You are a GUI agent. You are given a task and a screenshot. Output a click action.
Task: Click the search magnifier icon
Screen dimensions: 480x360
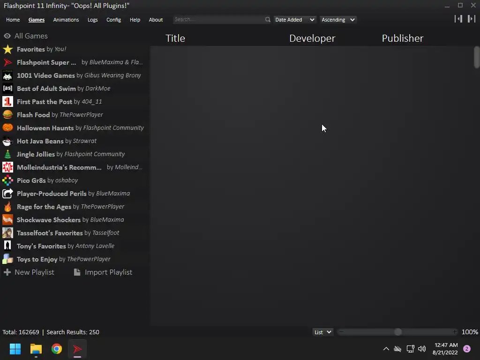coord(268,20)
